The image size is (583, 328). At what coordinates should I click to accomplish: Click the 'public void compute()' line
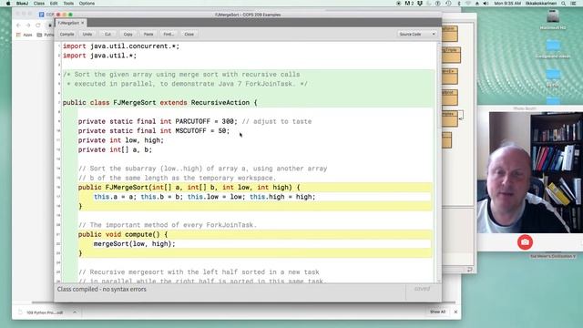(123, 235)
